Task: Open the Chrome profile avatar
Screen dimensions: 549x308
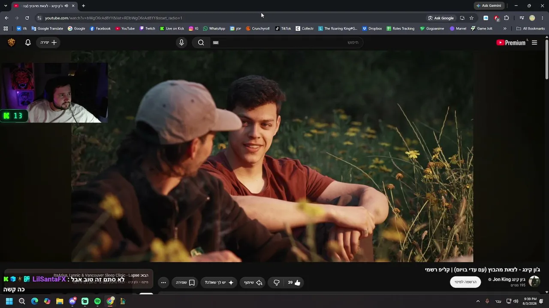Action: pyautogui.click(x=532, y=18)
